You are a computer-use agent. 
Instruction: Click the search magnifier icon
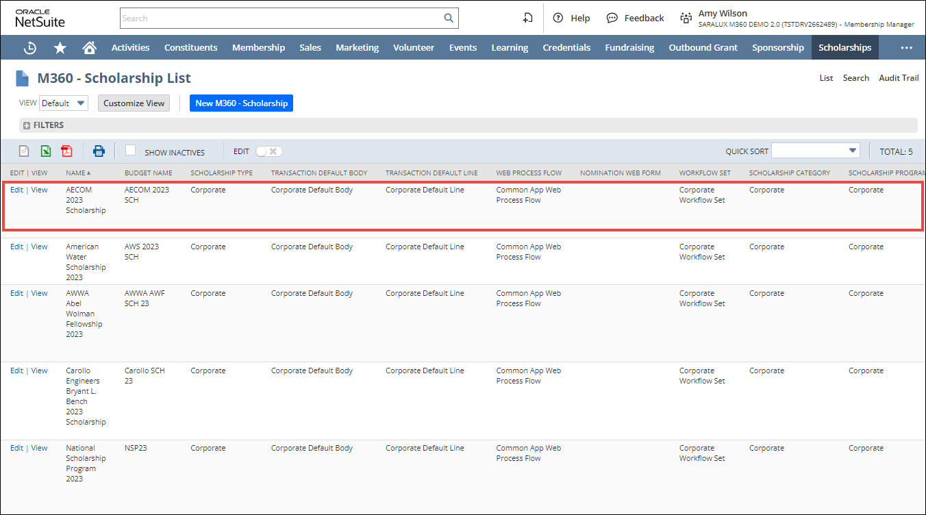(x=449, y=18)
